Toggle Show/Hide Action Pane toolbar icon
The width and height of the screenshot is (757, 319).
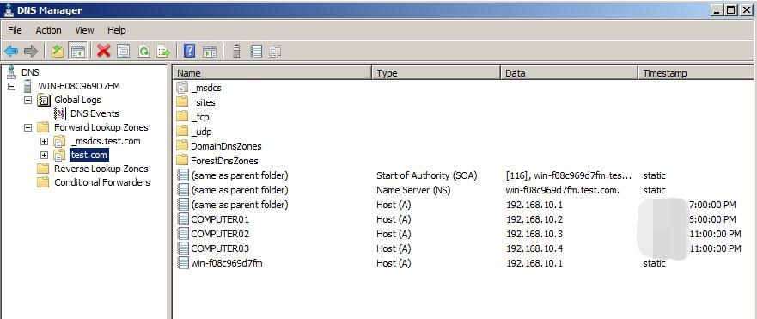[210, 51]
